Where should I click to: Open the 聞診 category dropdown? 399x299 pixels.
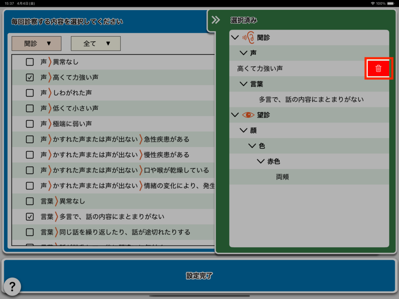37,44
